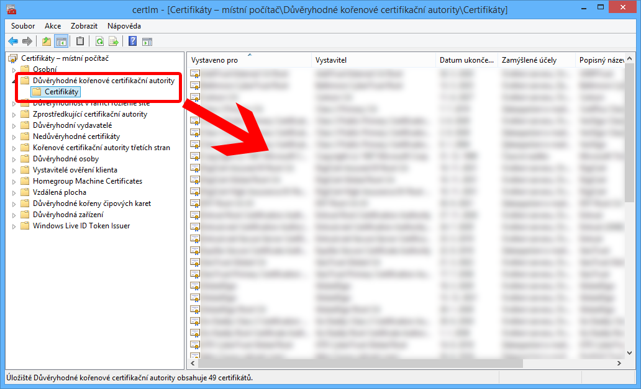Expand the Nedůvěryhodné certifikáty node

[x=15, y=136]
